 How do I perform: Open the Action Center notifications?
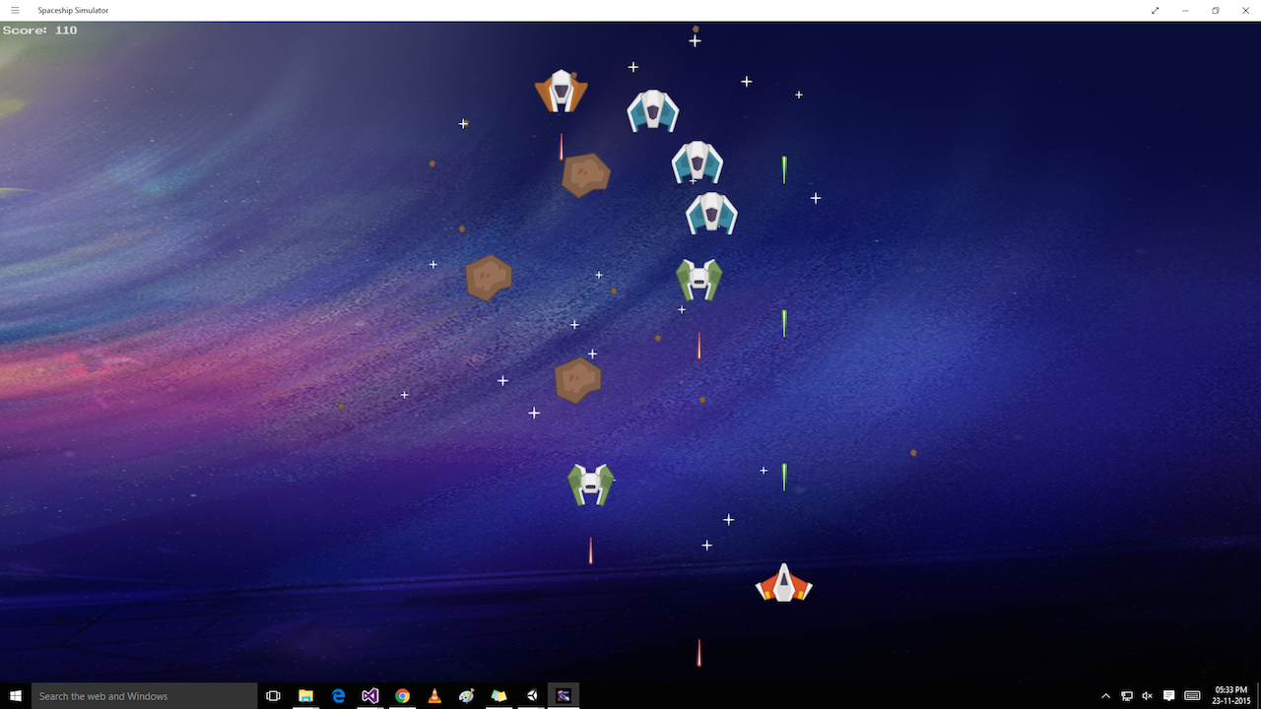pos(1168,696)
